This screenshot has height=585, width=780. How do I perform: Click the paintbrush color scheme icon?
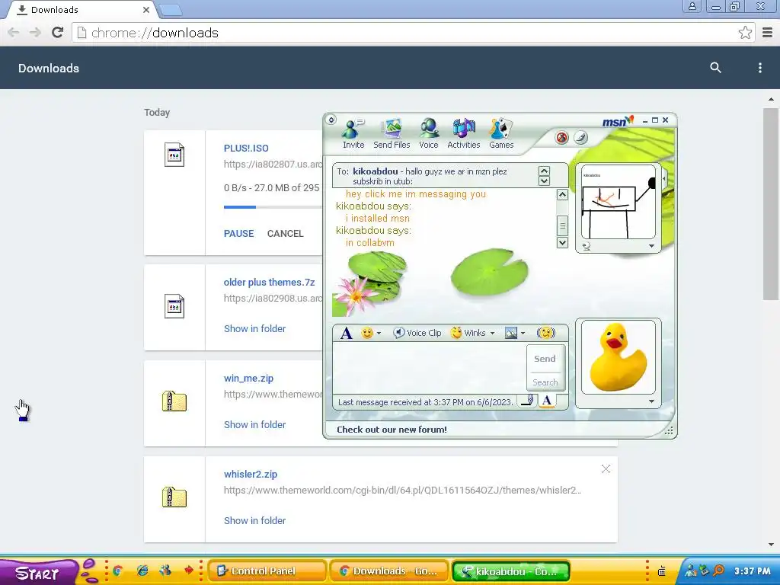[580, 138]
